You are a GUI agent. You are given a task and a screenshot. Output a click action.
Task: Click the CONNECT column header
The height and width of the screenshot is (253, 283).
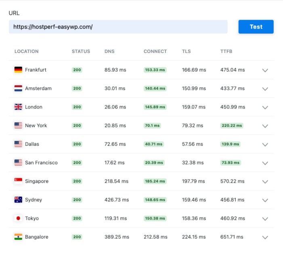point(155,51)
